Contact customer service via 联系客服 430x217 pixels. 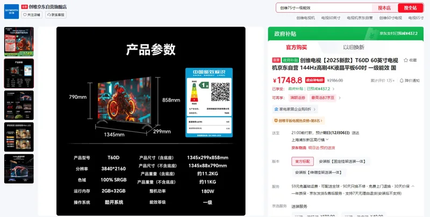[x=56, y=15]
